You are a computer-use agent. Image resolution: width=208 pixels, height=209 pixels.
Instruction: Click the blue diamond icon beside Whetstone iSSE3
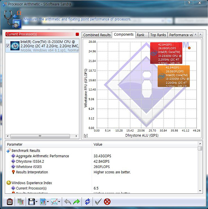13,167
